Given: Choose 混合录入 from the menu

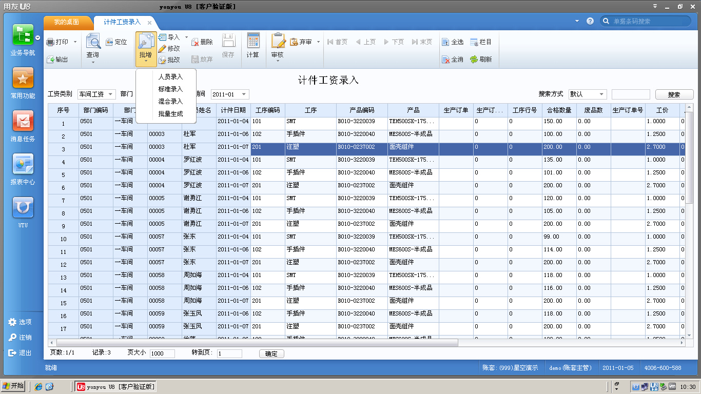Looking at the screenshot, I should [171, 102].
